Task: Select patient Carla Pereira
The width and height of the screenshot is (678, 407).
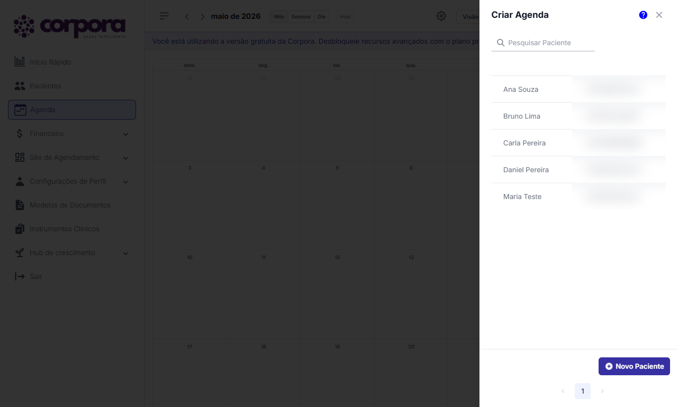Action: (578, 143)
